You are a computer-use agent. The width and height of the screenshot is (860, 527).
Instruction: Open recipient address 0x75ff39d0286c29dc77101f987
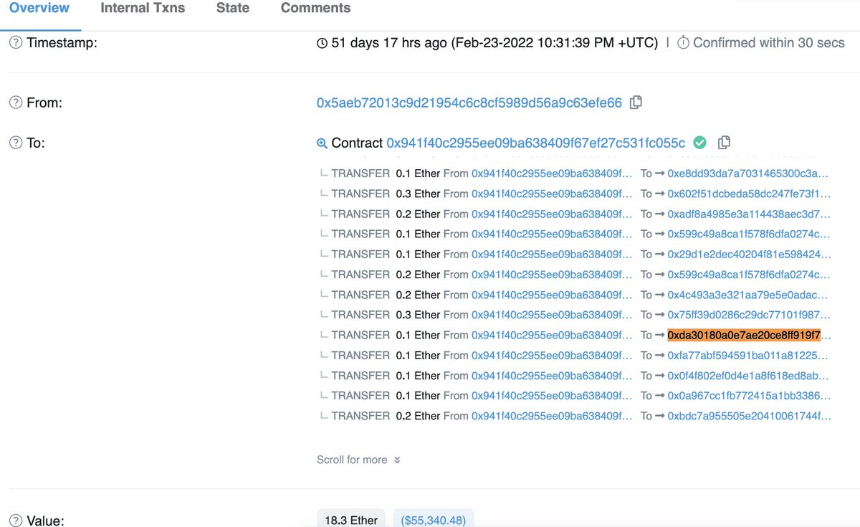click(x=749, y=315)
